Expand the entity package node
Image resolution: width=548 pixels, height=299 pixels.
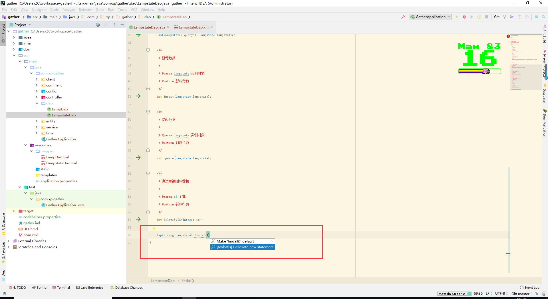pos(37,121)
